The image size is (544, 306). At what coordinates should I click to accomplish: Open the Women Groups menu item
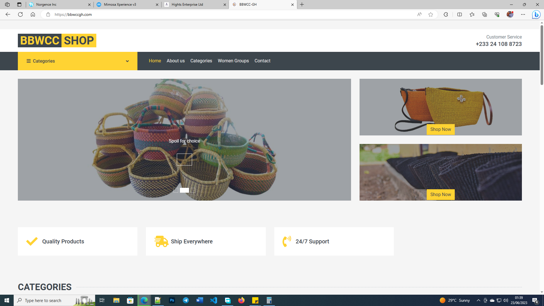233,61
